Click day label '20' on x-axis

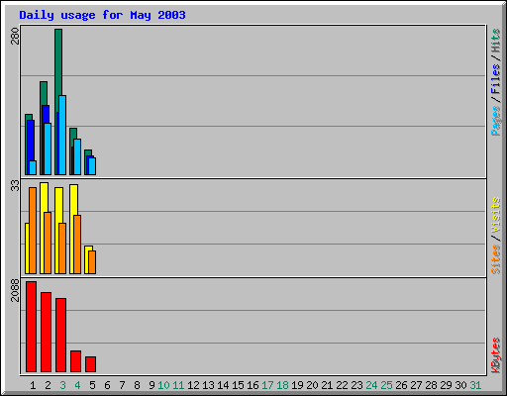(x=312, y=385)
